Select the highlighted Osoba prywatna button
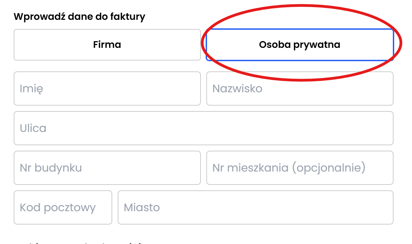 [x=300, y=45]
